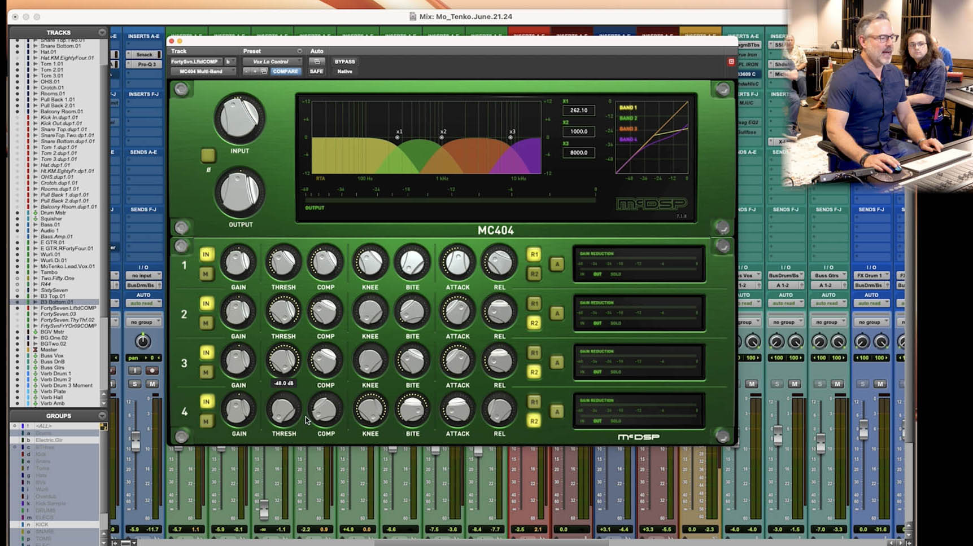Toggle band 4 IN button
The image size is (973, 546).
(x=206, y=402)
